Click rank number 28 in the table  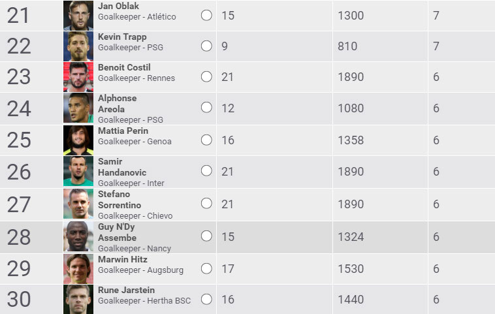tap(19, 237)
